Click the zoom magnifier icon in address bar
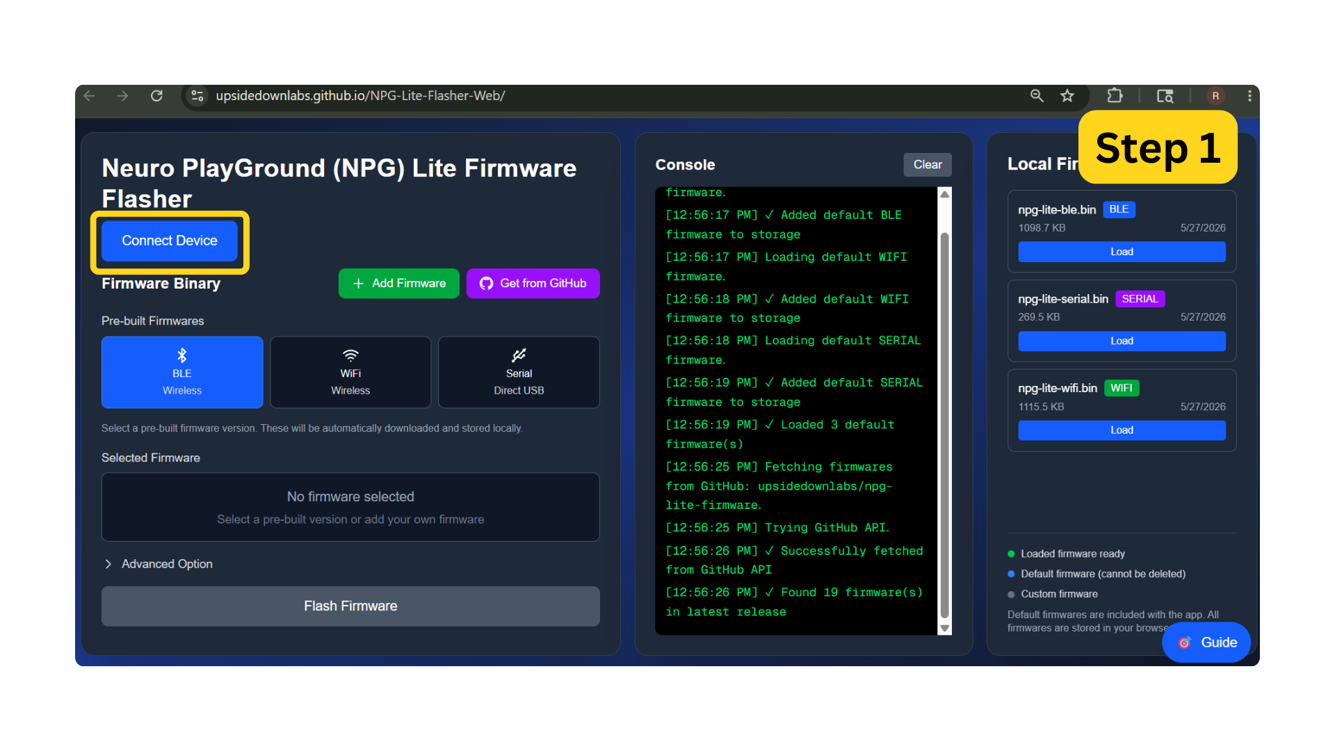Screen dimensions: 1335x751 point(1037,96)
